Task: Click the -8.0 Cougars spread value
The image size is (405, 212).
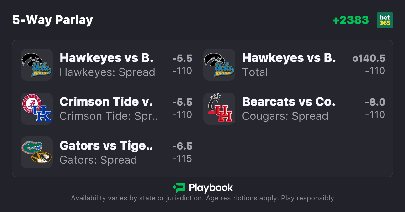Action: coord(375,102)
